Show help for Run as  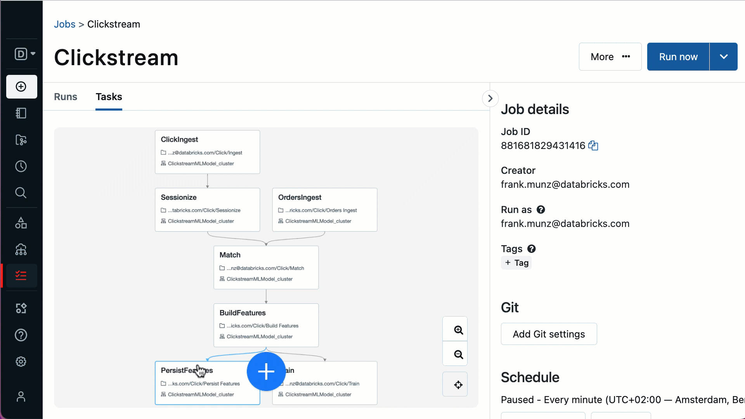point(541,210)
